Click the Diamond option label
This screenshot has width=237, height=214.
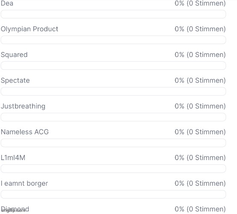15,209
